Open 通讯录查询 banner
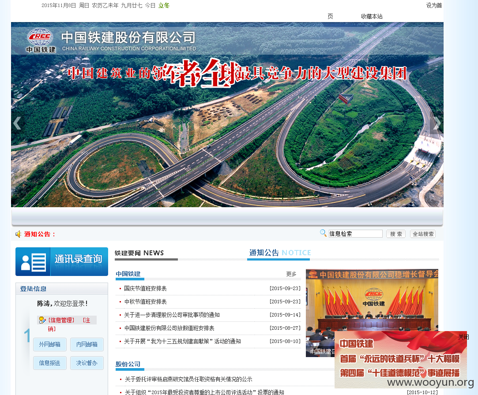 point(62,261)
